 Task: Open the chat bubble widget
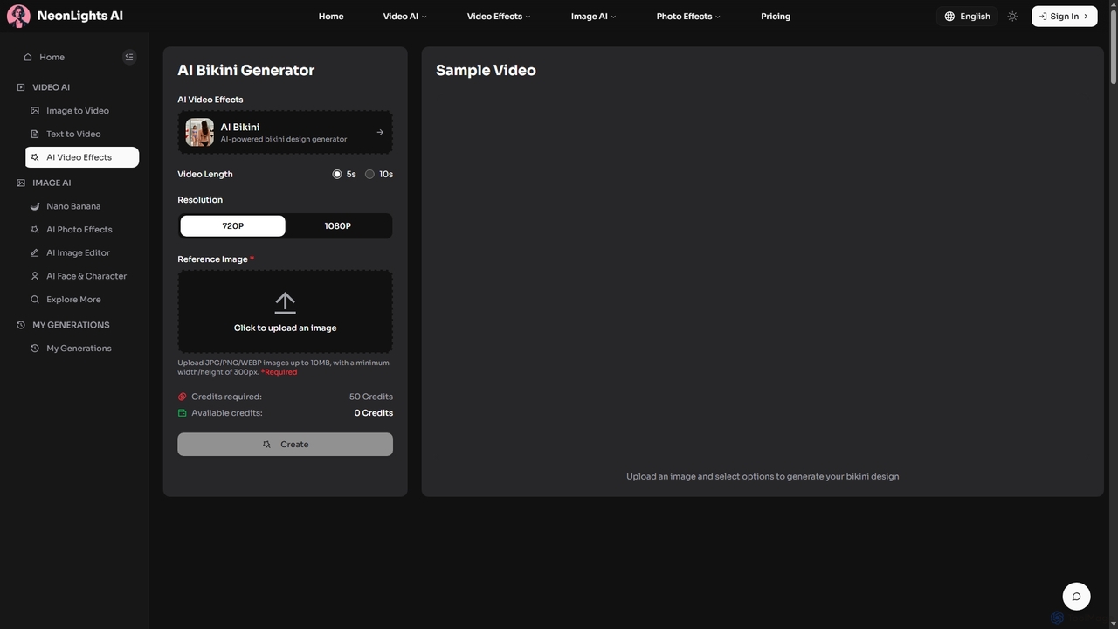pyautogui.click(x=1077, y=597)
